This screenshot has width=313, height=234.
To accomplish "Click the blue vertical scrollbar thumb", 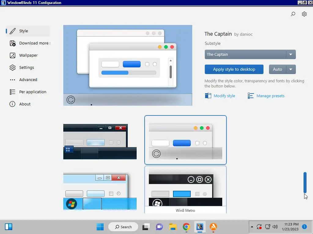I will tap(305, 183).
